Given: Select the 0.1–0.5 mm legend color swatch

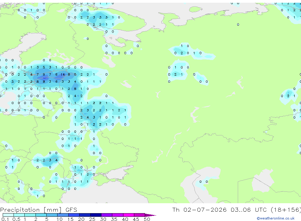Looking at the screenshot, I should (x=8, y=215).
